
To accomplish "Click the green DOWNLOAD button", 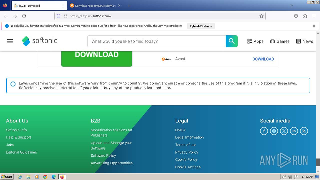I will (x=96, y=59).
